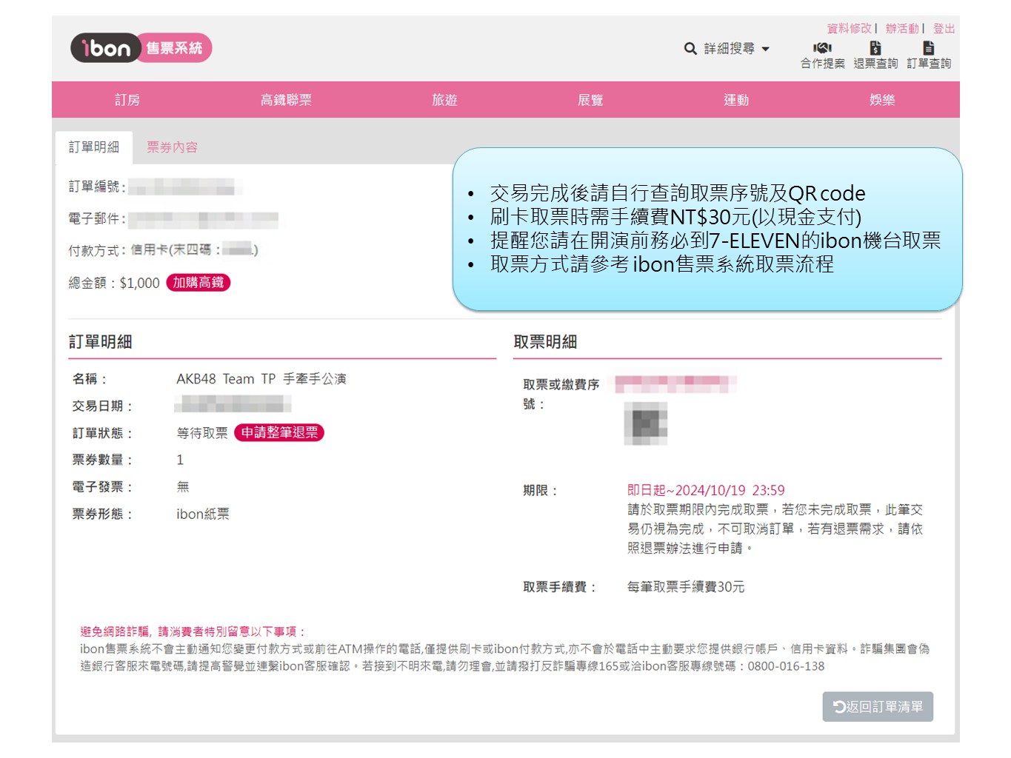Open the 訂房 menu
1011x758 pixels.
[x=127, y=100]
